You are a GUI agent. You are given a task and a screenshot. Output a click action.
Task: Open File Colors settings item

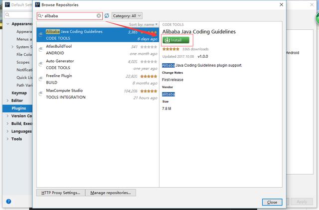click(x=24, y=54)
